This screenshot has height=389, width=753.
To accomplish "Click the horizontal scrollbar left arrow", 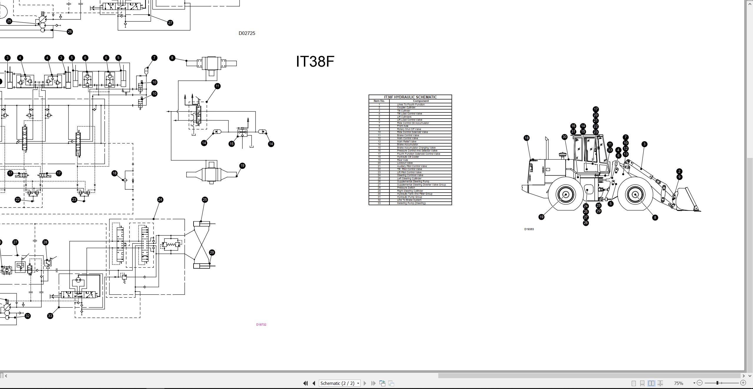I will coord(6,376).
